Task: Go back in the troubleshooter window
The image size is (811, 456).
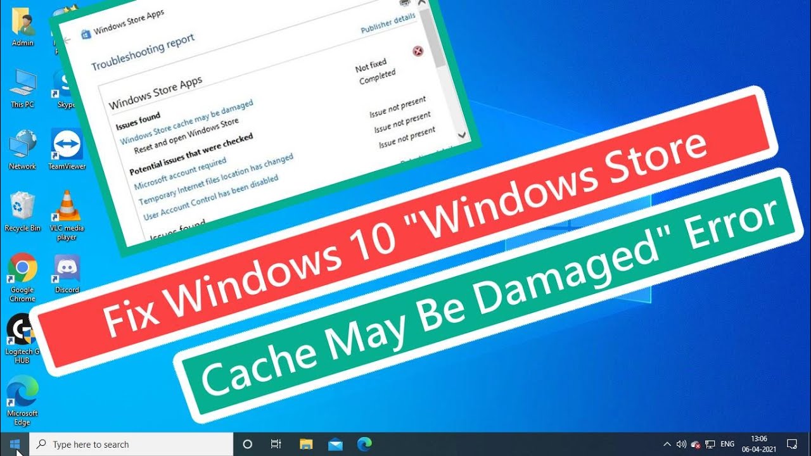Action: [x=68, y=41]
